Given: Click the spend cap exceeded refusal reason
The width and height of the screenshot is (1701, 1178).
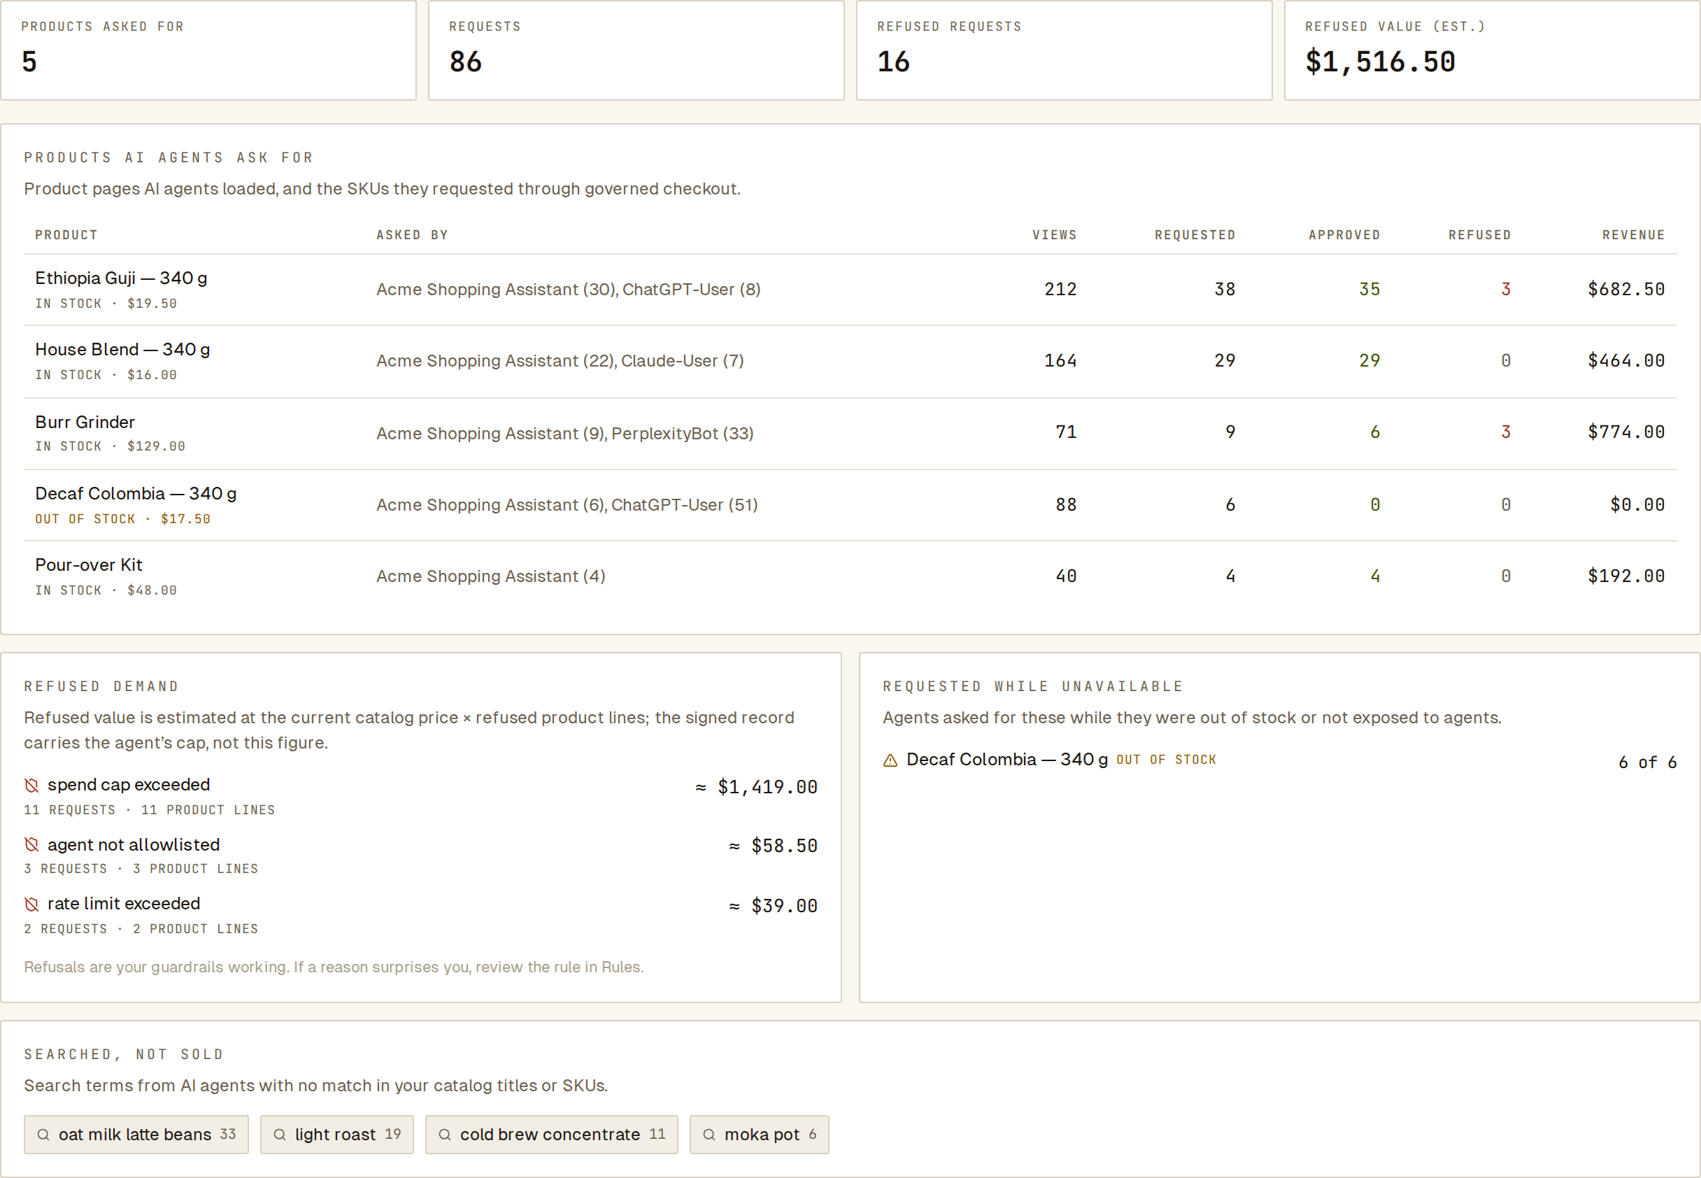Looking at the screenshot, I should click(129, 785).
